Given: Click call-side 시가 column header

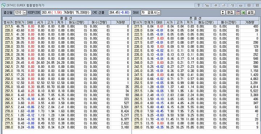Looking at the screenshot, I should point(40,23).
